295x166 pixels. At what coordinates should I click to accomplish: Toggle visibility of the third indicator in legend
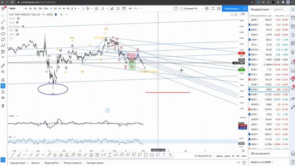[23, 27]
